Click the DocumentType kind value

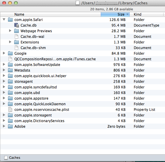point(146,25)
